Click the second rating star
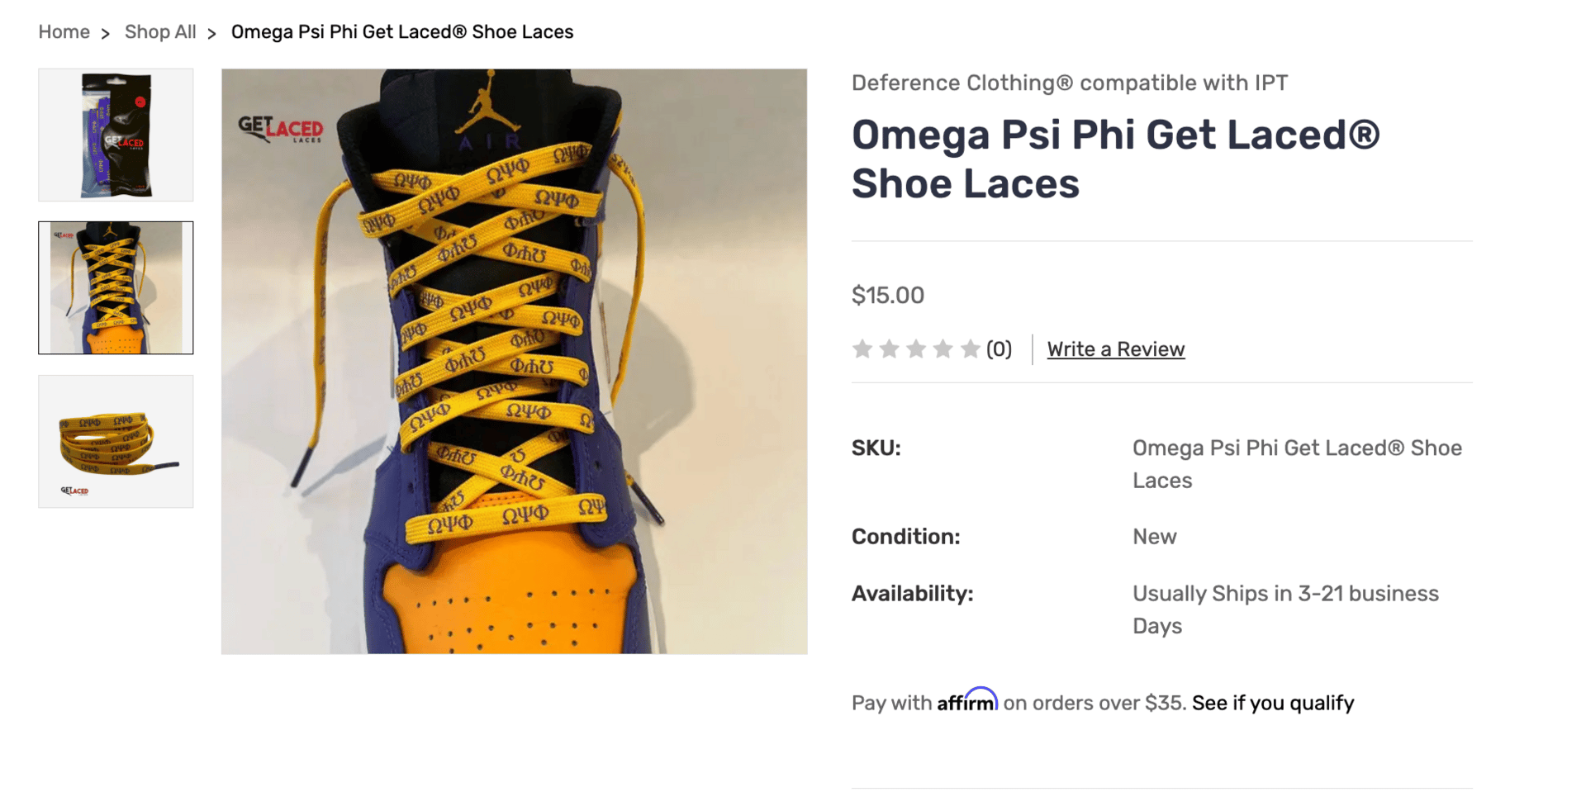 [x=890, y=349]
